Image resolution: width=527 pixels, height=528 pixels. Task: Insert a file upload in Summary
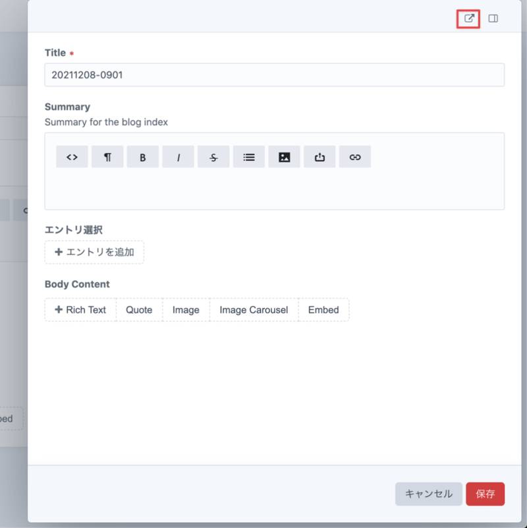click(x=320, y=157)
